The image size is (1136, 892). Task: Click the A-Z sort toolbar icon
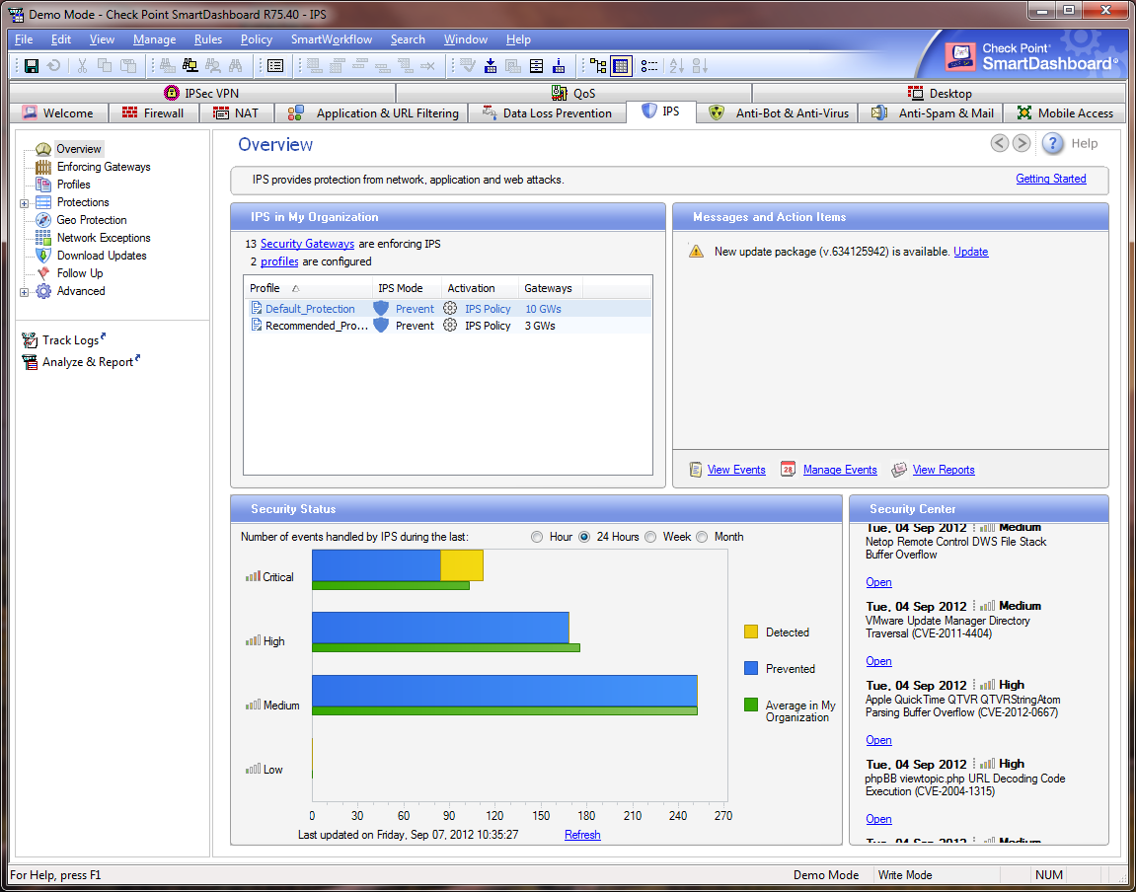pos(677,66)
